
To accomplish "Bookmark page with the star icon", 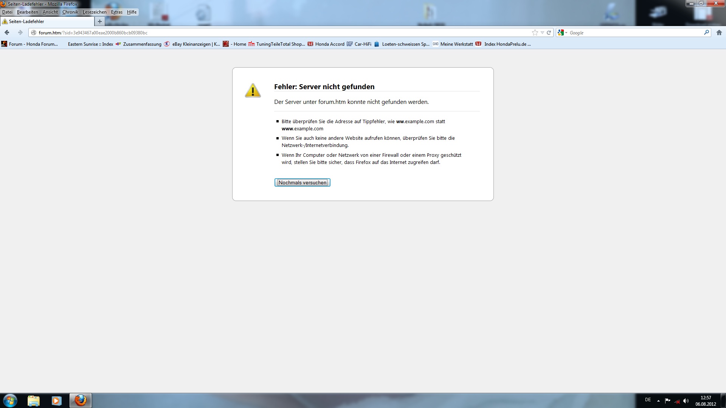I will click(x=535, y=32).
